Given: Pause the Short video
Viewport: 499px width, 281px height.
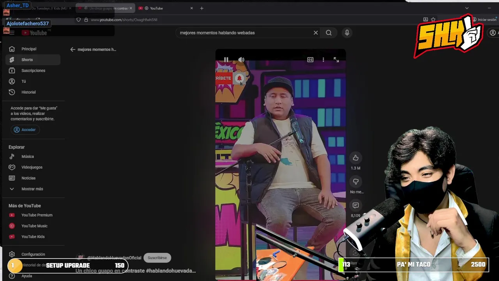Looking at the screenshot, I should 226,60.
